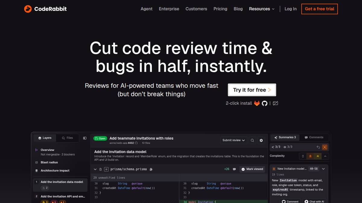
Task: Open the Resources dropdown menu
Action: [x=262, y=9]
